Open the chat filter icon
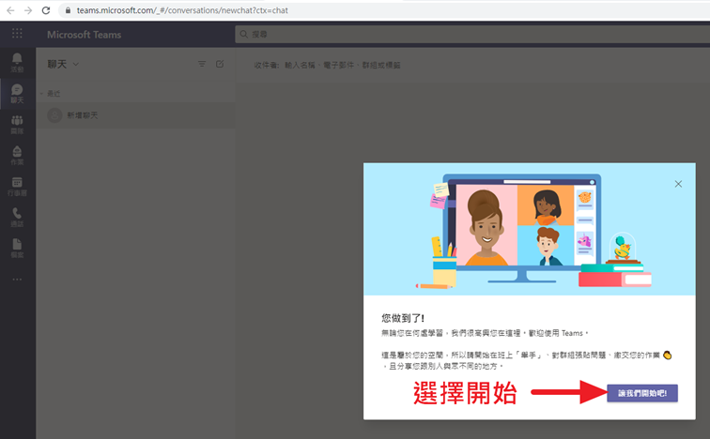This screenshot has height=439, width=710. tap(202, 64)
